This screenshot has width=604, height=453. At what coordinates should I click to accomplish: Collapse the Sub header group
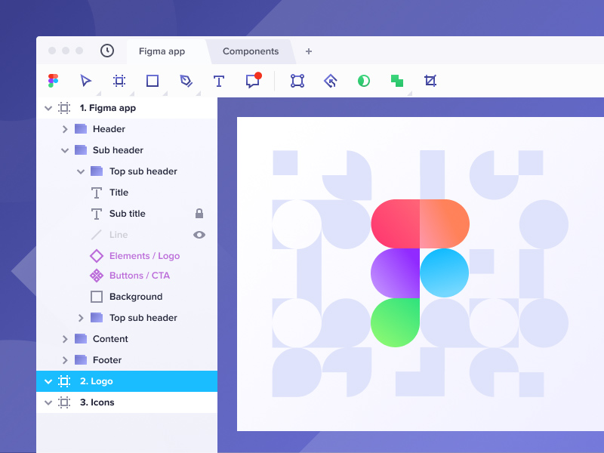coord(65,150)
